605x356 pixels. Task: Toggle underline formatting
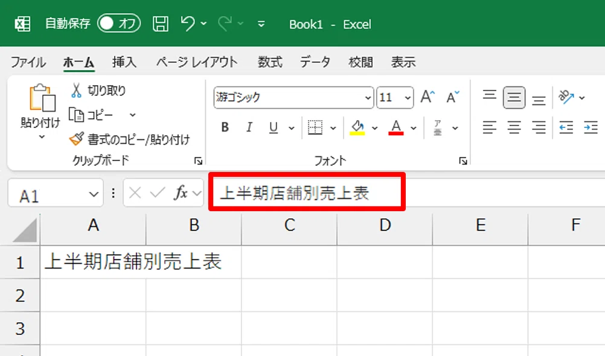tap(274, 127)
